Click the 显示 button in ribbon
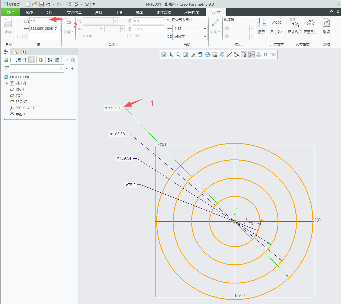Image resolution: width=341 pixels, height=304 pixels. (x=261, y=26)
